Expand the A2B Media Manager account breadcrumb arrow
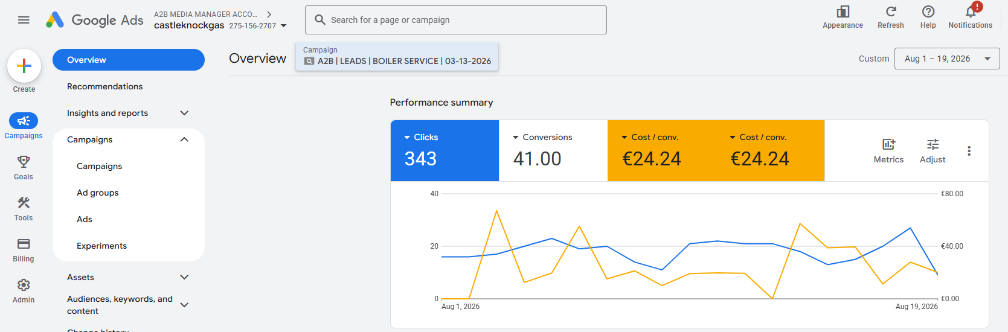This screenshot has height=332, width=1008. click(x=269, y=14)
